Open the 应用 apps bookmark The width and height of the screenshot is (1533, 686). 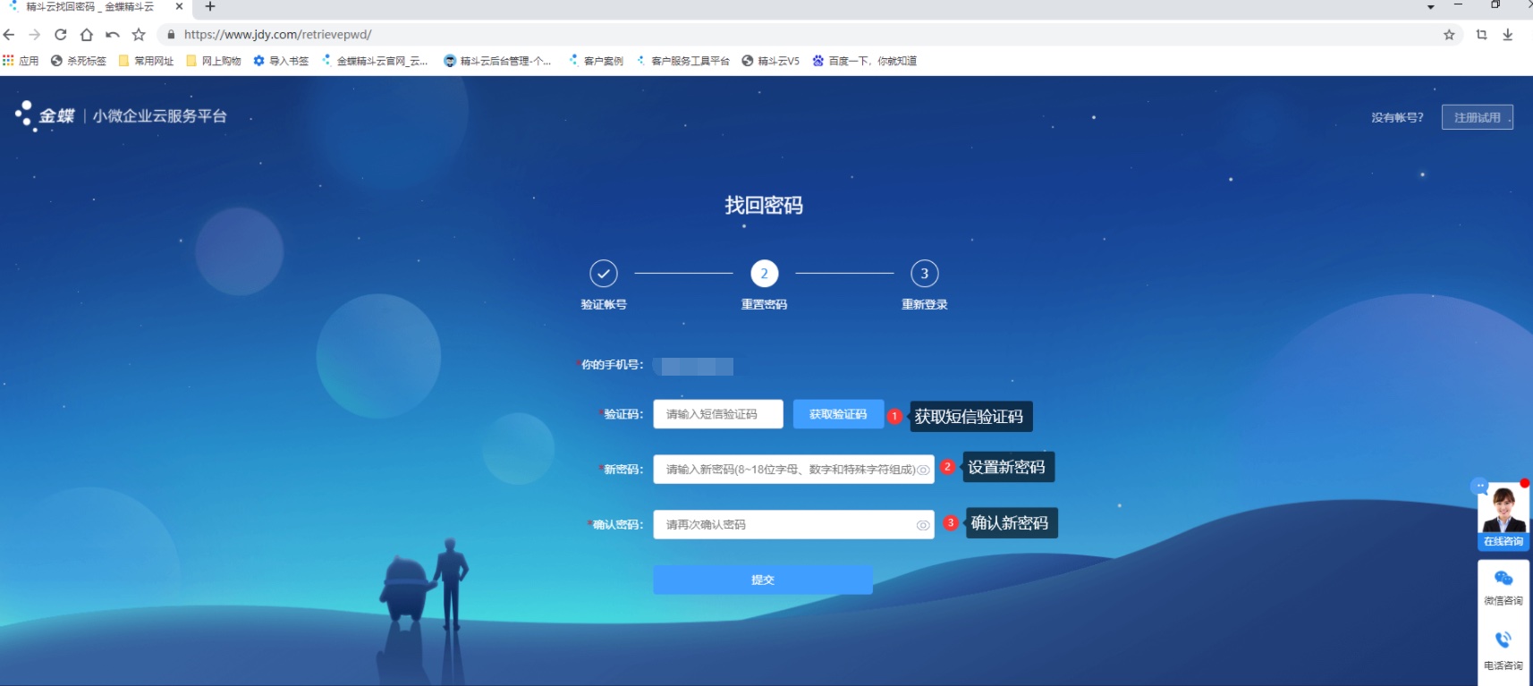click(x=21, y=61)
